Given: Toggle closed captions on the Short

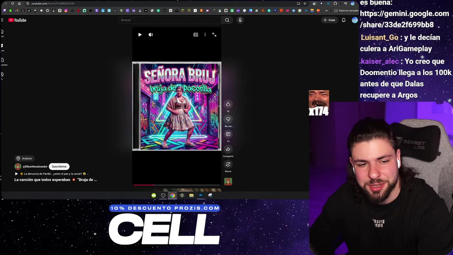Looking at the screenshot, I should click(196, 35).
